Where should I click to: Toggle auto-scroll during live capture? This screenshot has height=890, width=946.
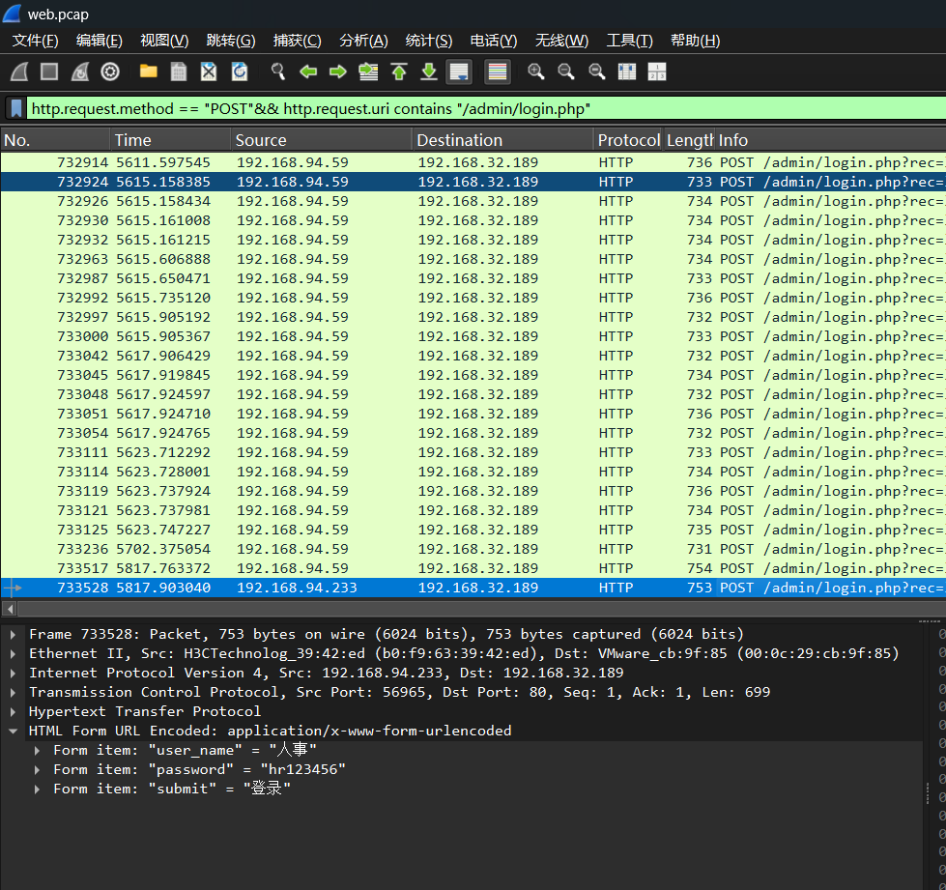[x=459, y=72]
